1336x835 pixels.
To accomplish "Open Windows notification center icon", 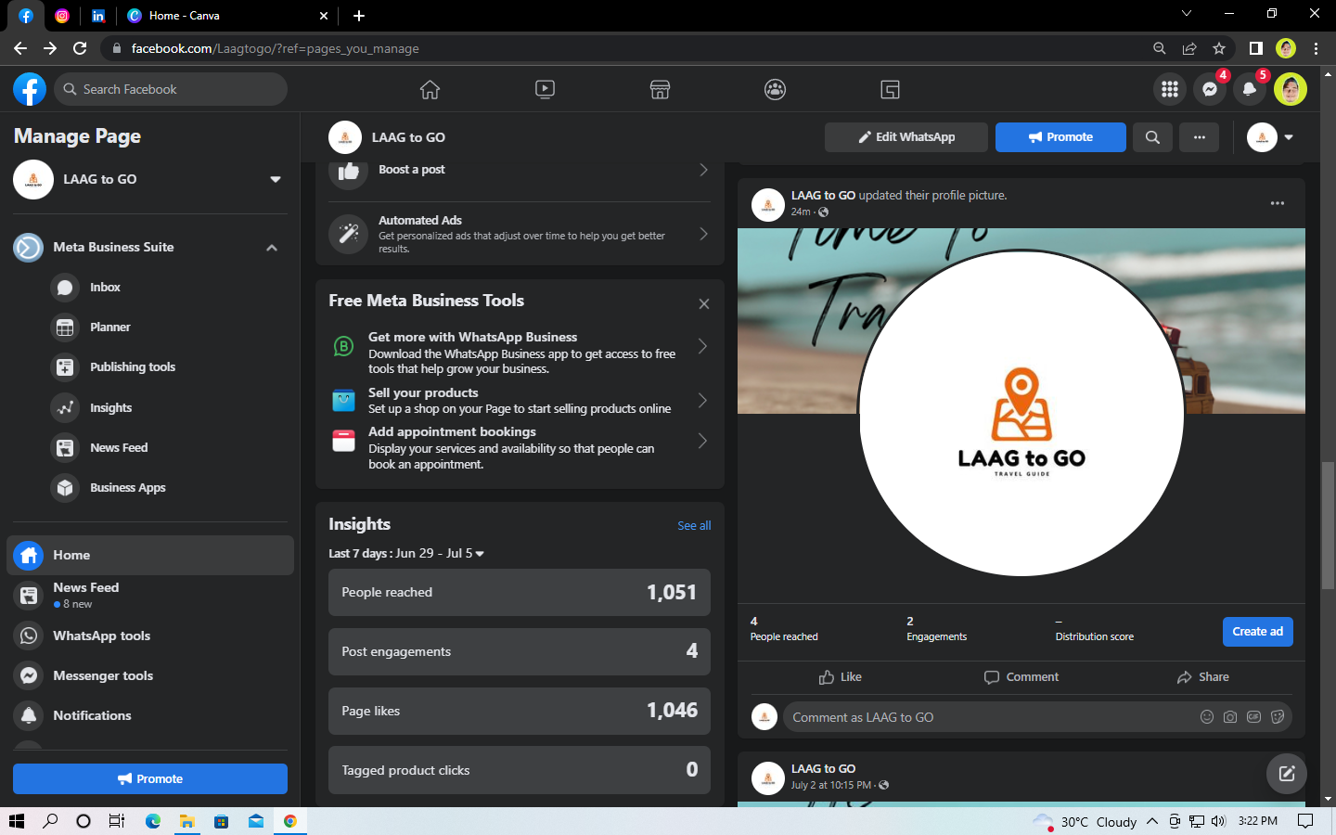I will click(1305, 821).
